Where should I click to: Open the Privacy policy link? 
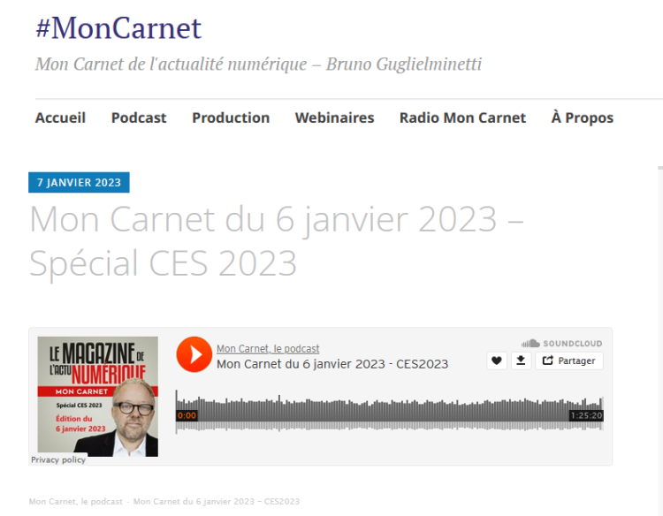58,459
